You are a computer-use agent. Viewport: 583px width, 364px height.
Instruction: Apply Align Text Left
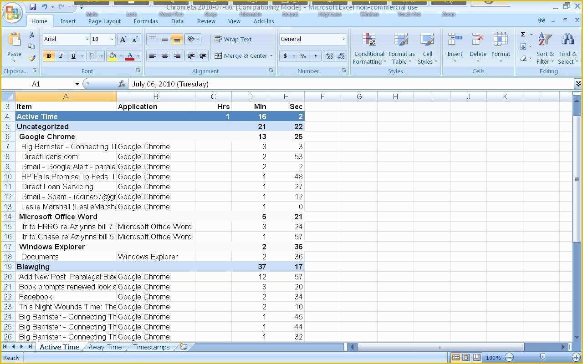tap(153, 56)
